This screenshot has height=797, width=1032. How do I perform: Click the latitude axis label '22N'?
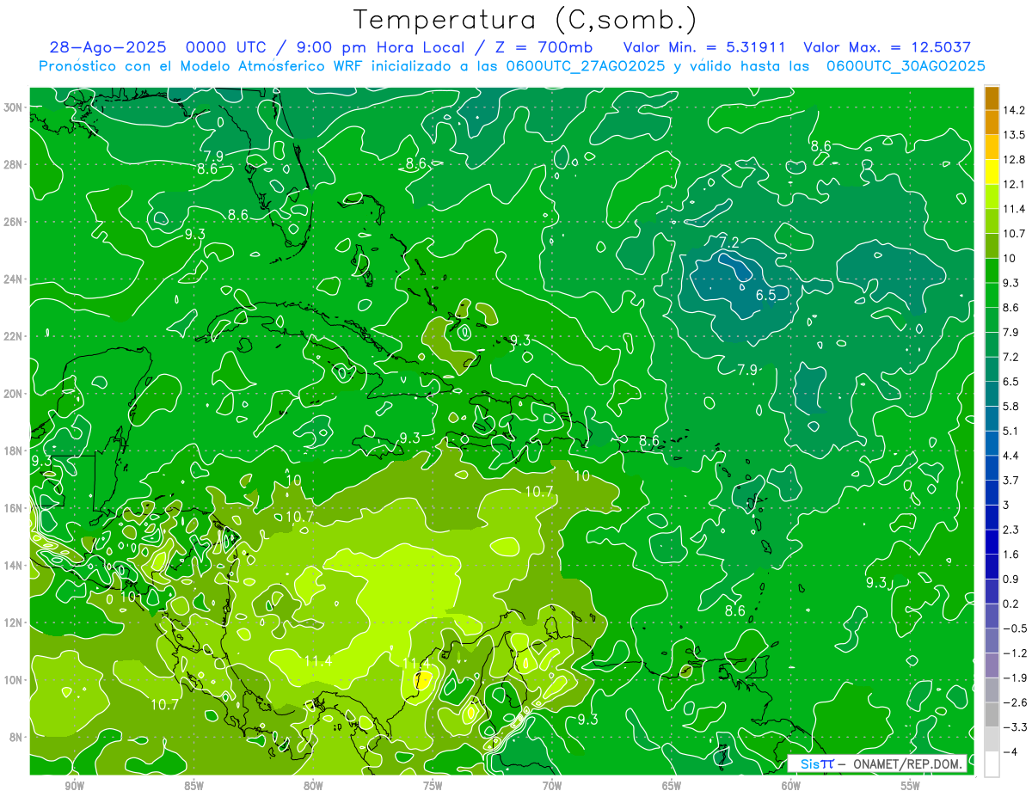point(14,336)
